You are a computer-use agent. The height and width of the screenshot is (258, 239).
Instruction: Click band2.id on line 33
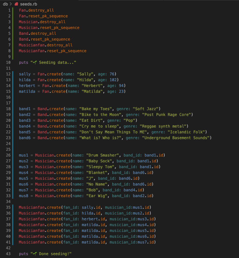(x=142, y=196)
